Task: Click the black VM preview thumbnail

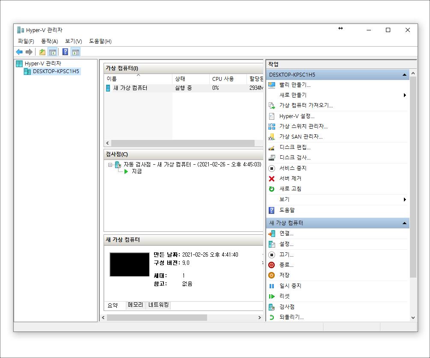Action: pos(130,264)
